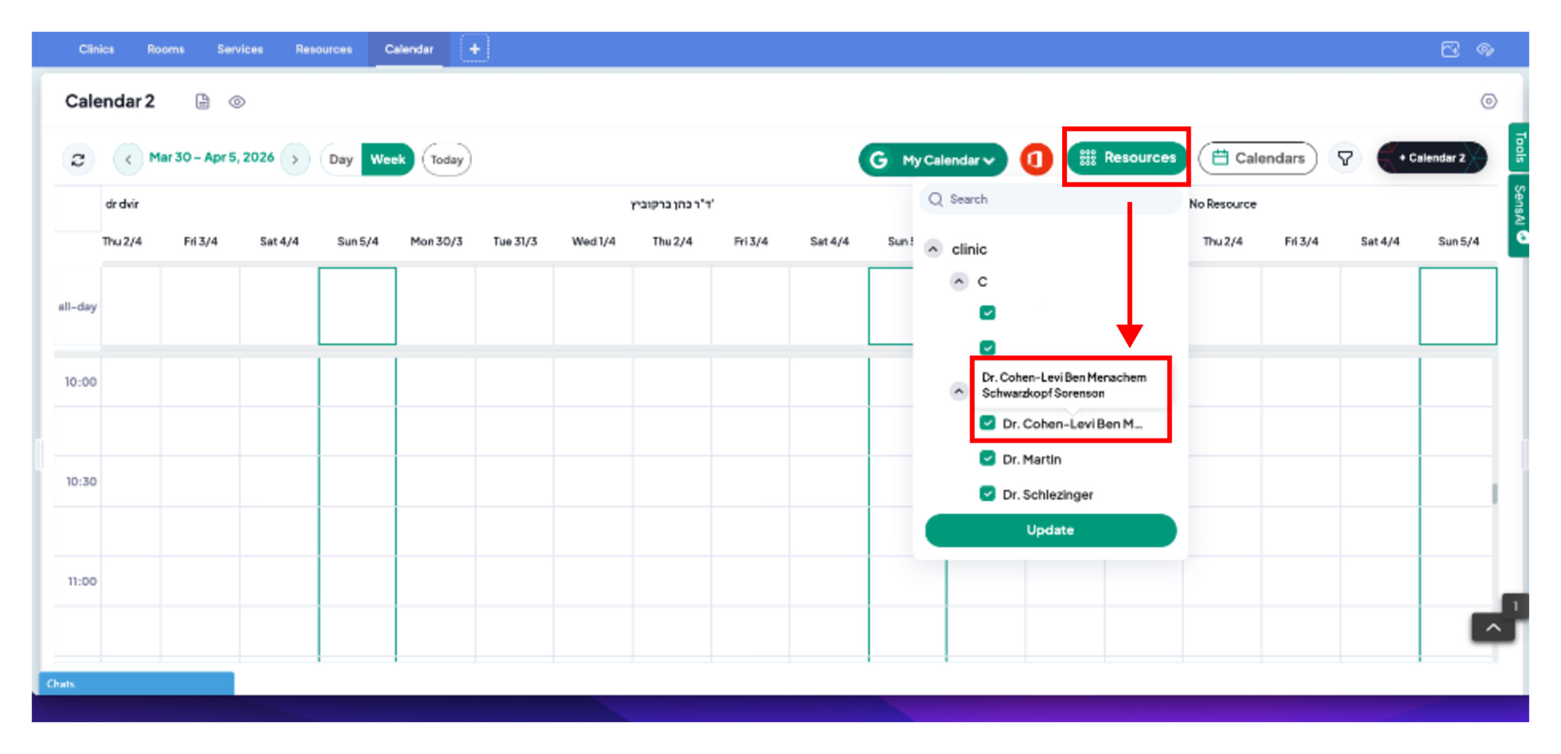Click the image icon in top bar

(1450, 49)
